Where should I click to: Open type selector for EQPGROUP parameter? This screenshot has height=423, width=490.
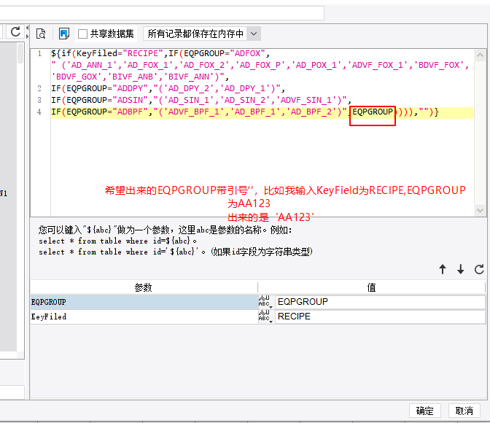point(265,302)
